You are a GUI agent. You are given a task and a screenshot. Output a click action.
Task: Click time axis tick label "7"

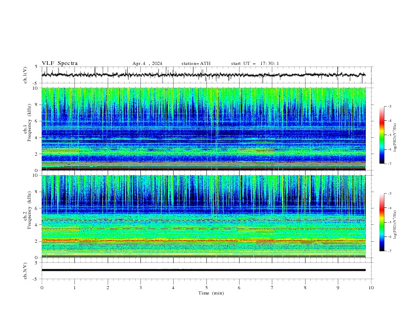coord(272,288)
